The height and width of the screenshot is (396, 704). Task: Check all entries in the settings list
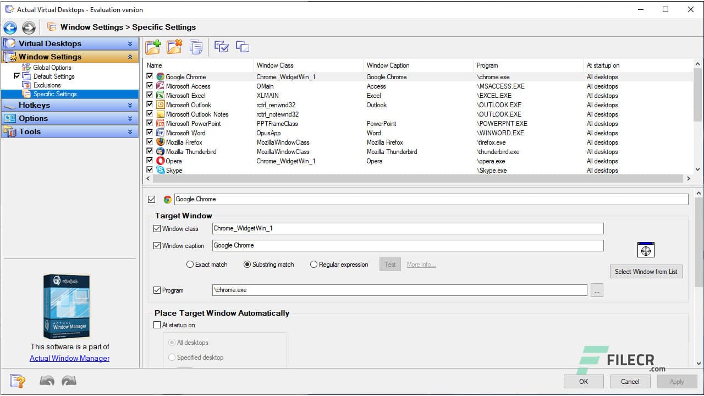pyautogui.click(x=221, y=47)
